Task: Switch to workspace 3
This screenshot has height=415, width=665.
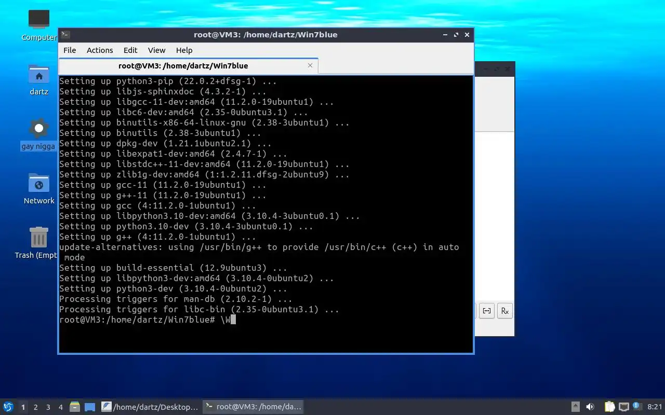Action: [48, 407]
